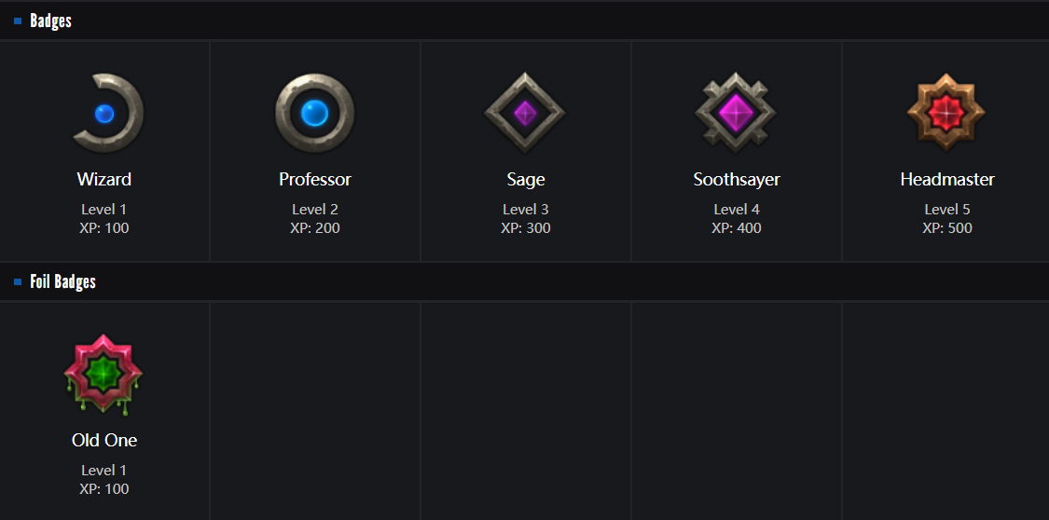Click the Old One foil badge icon

coord(104,374)
